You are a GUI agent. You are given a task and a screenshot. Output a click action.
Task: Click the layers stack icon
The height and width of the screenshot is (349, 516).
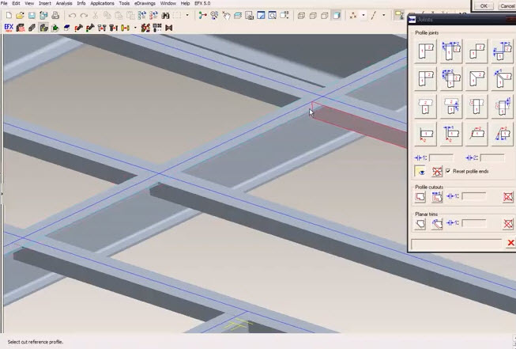238,16
